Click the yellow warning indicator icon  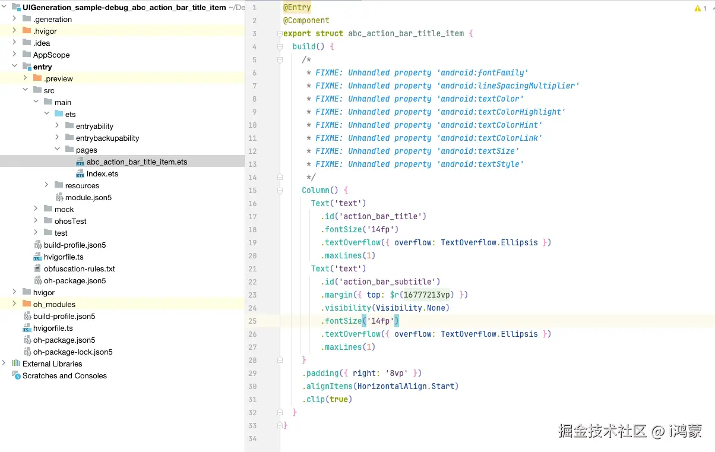697,8
